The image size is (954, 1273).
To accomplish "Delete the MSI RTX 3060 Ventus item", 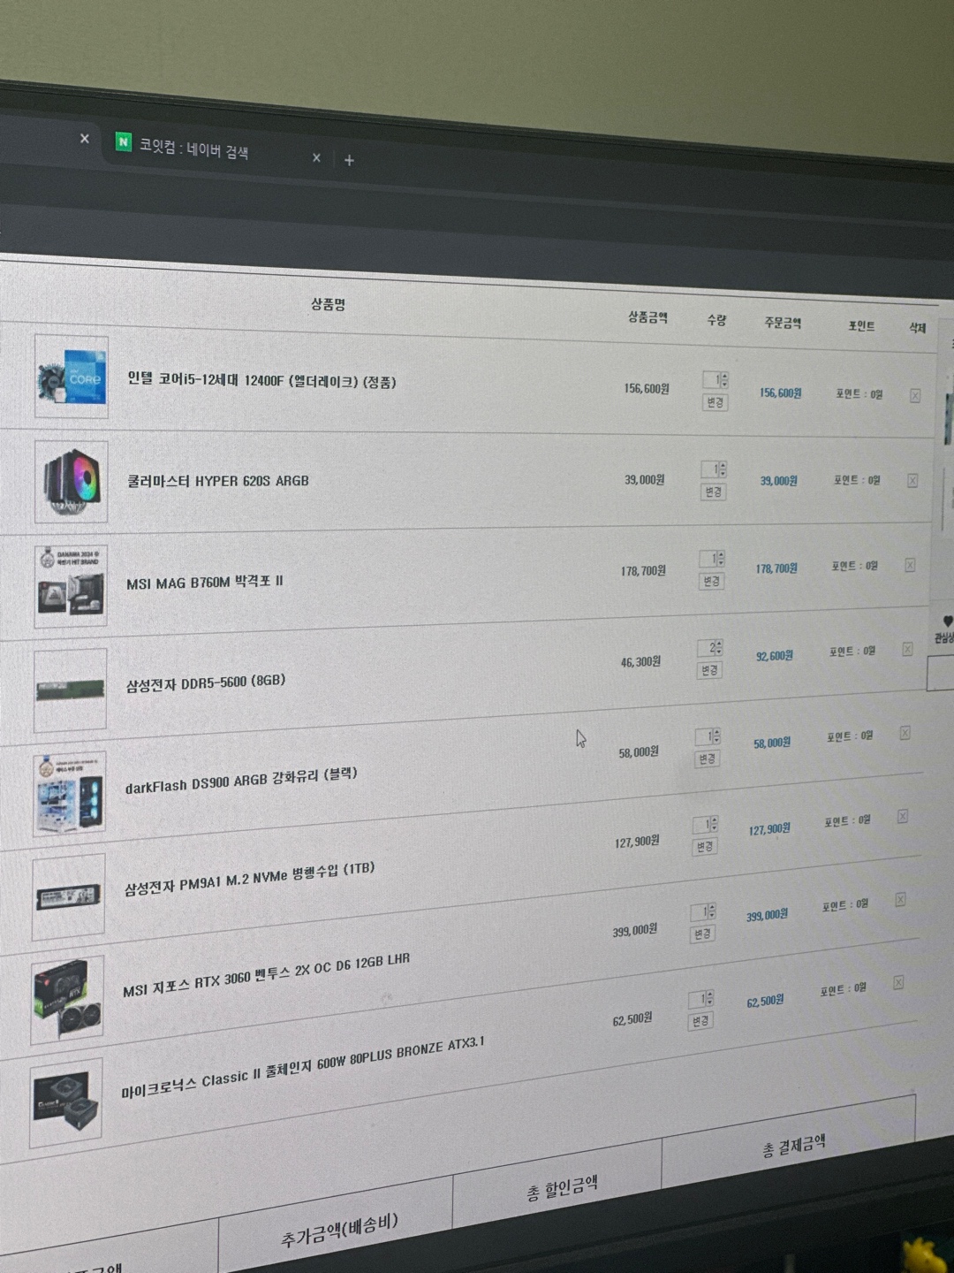I will pyautogui.click(x=900, y=899).
